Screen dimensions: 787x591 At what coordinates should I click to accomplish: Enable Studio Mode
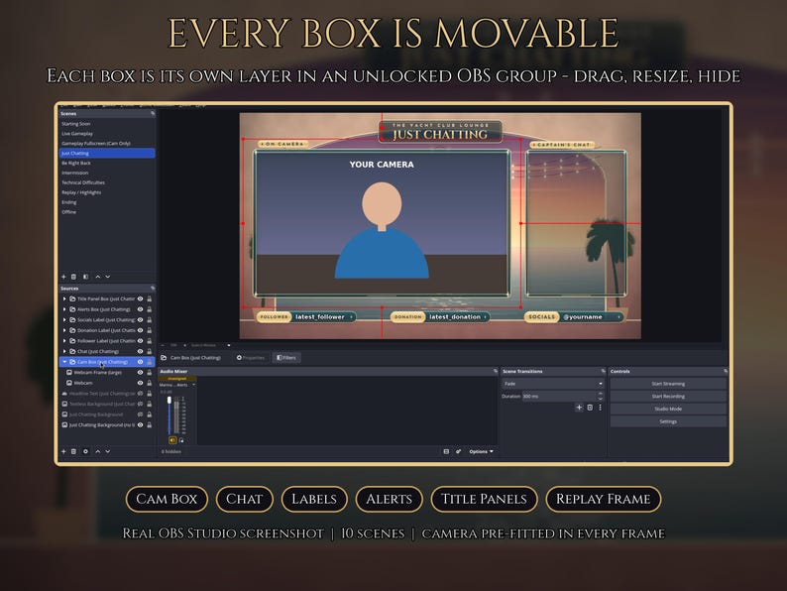(x=668, y=409)
